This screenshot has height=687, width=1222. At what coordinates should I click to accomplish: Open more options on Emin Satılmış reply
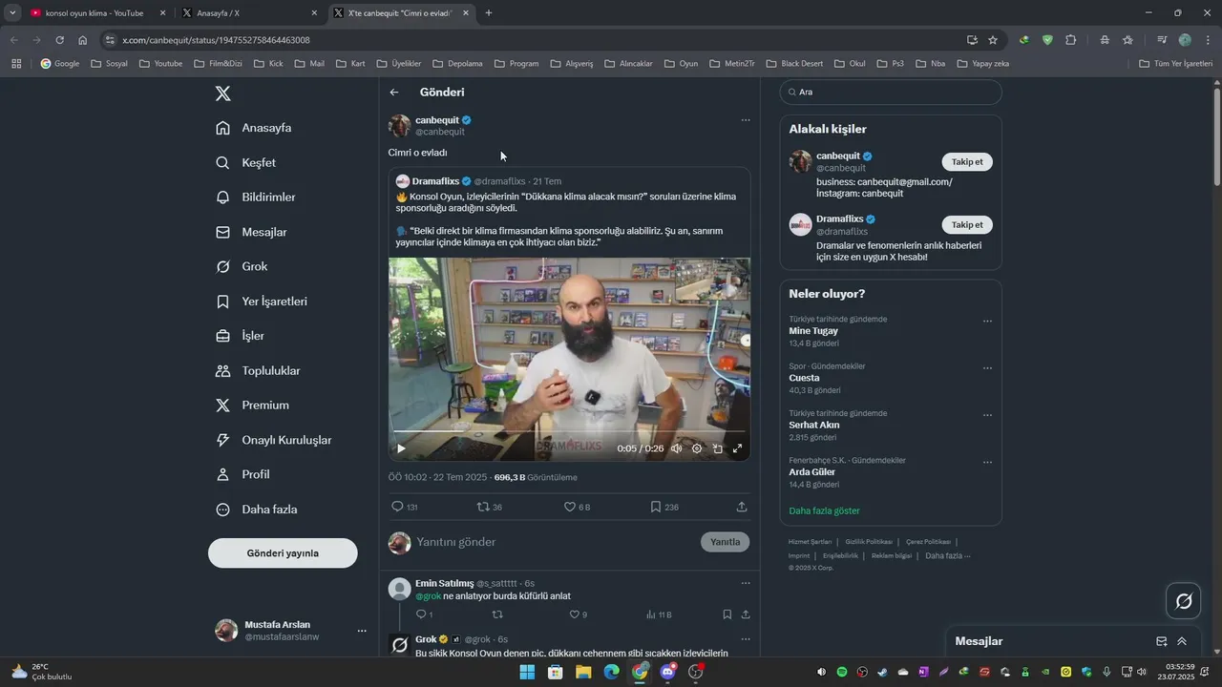pyautogui.click(x=746, y=583)
